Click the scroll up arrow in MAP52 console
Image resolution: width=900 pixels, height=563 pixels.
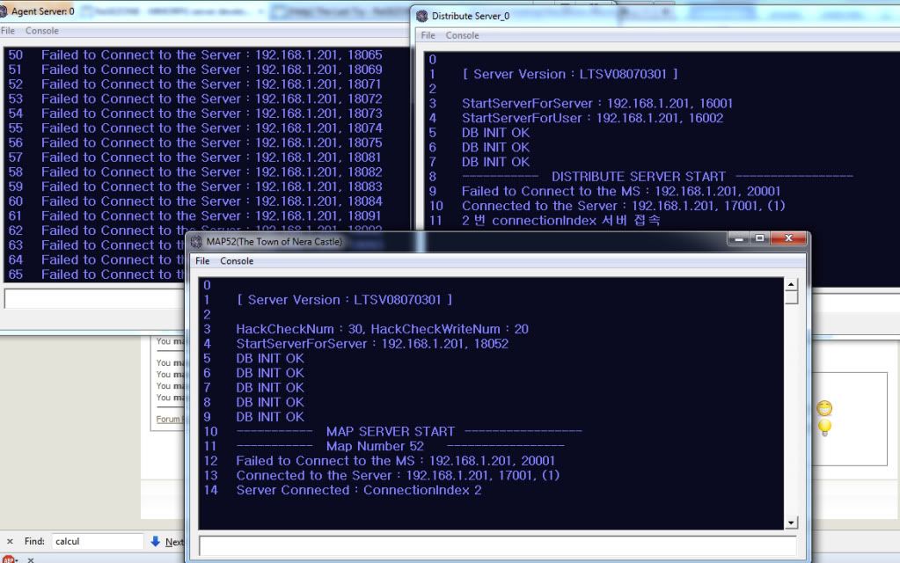790,285
